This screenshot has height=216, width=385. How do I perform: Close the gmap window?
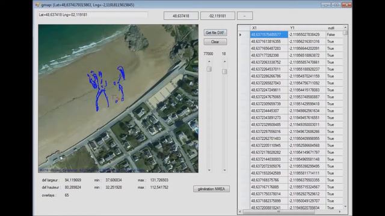coord(346,5)
